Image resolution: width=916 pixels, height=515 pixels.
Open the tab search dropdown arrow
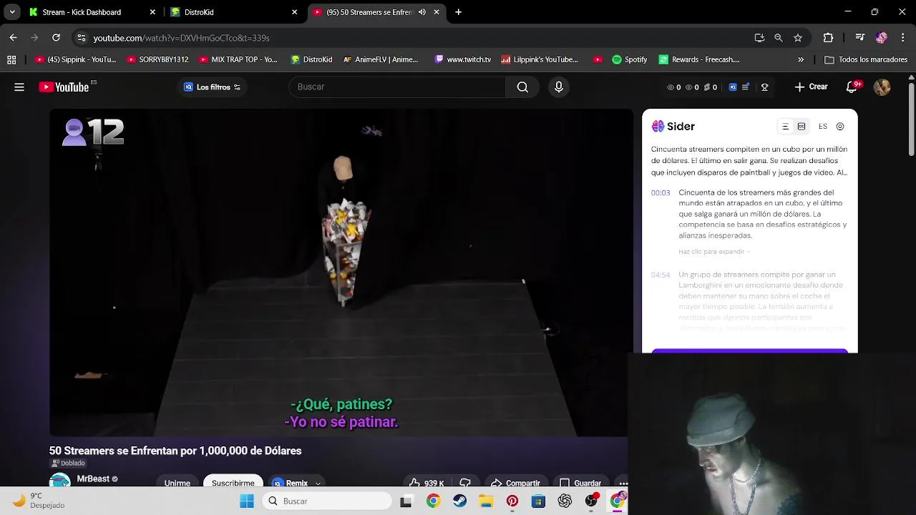pos(12,12)
